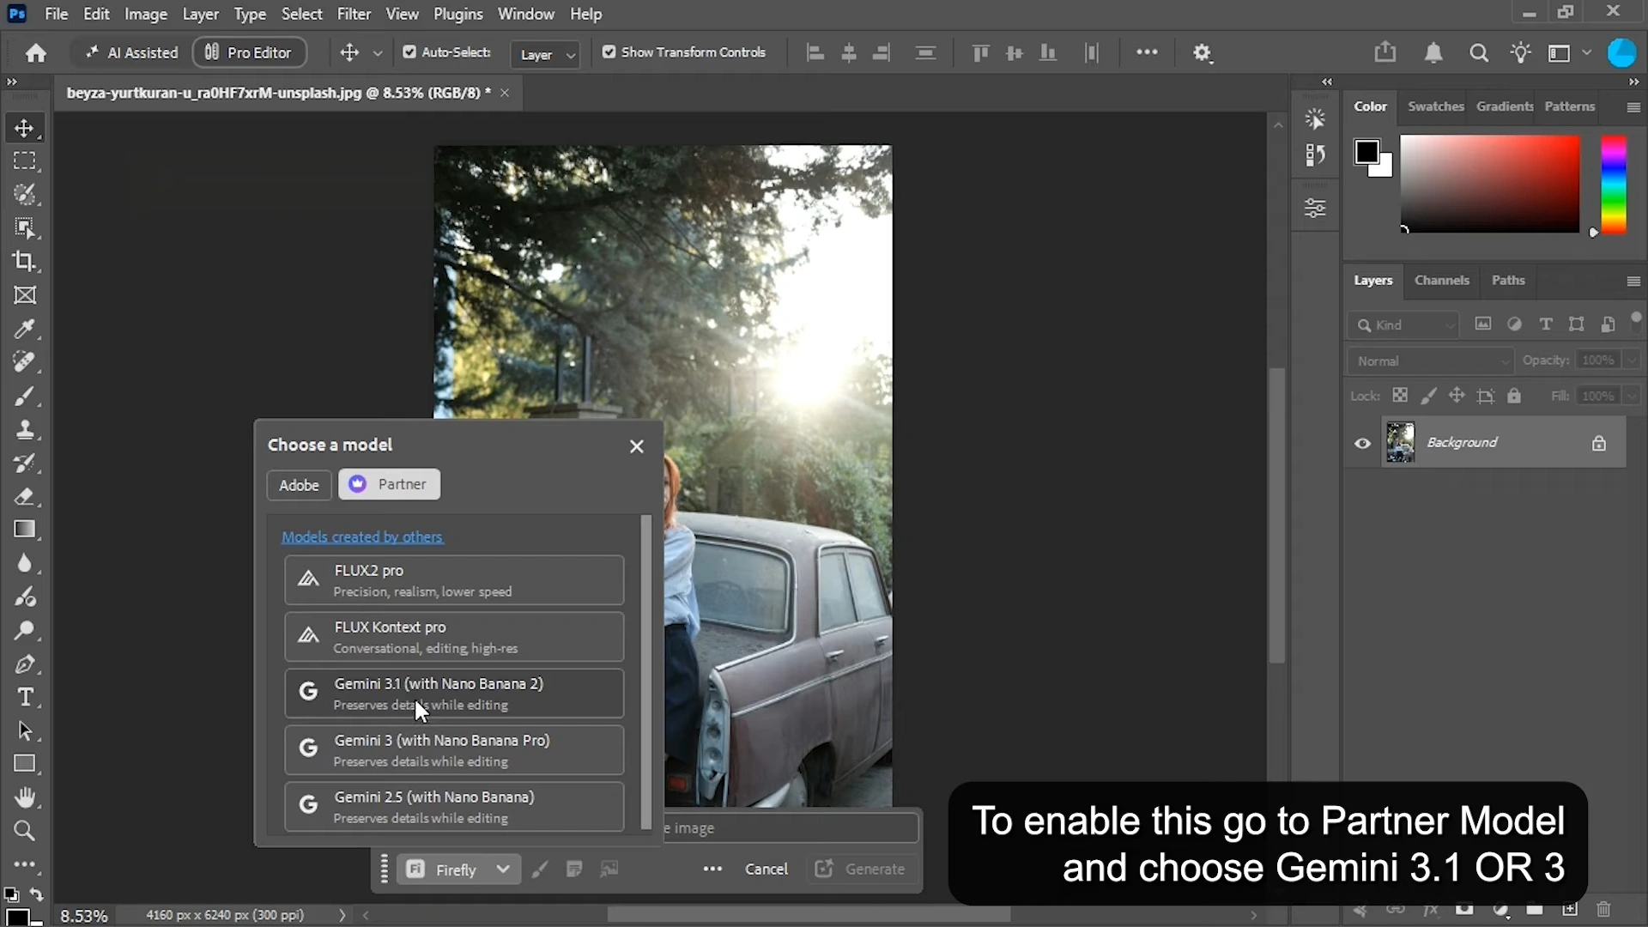Select the Zoom tool
The height and width of the screenshot is (927, 1648).
click(x=24, y=831)
